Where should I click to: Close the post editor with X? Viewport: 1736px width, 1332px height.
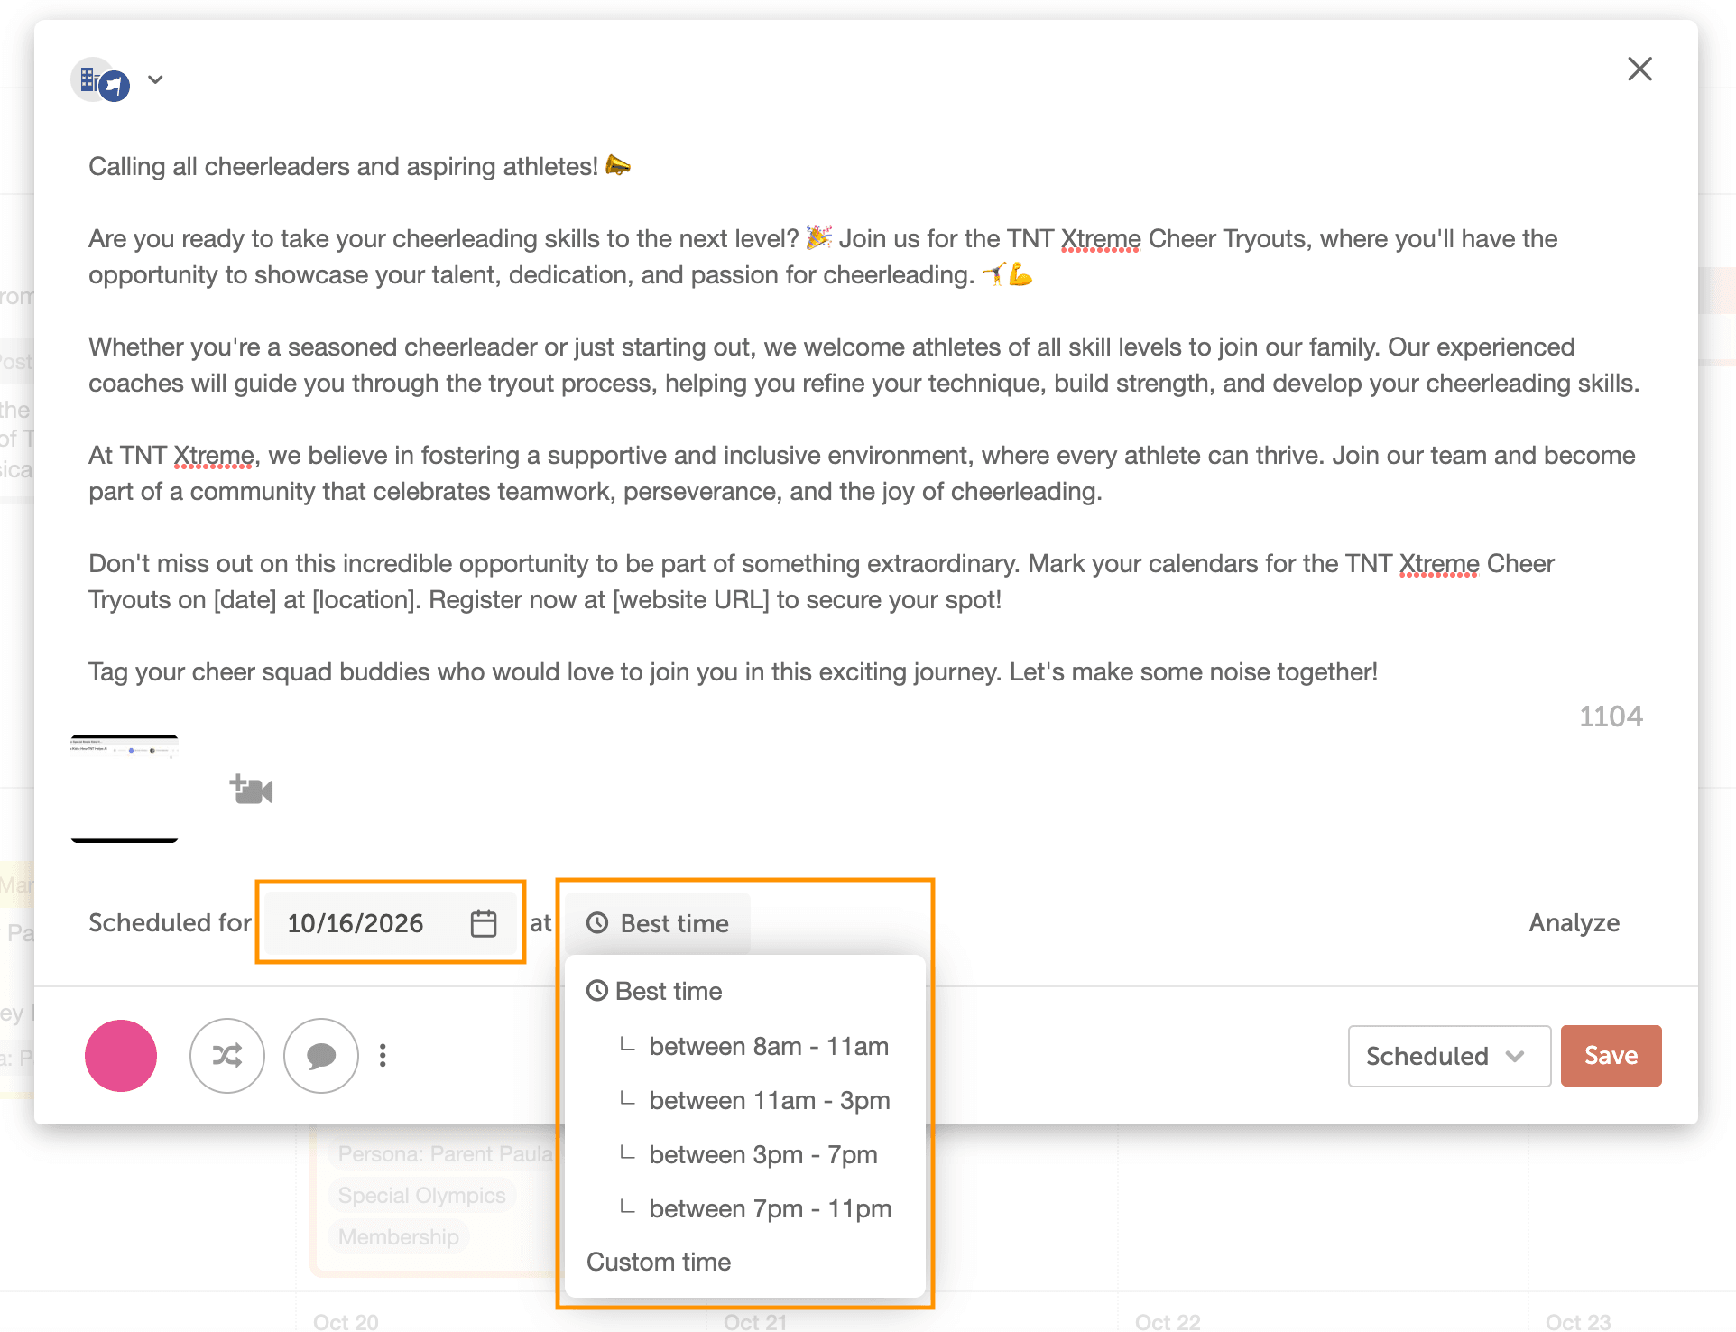tap(1639, 69)
